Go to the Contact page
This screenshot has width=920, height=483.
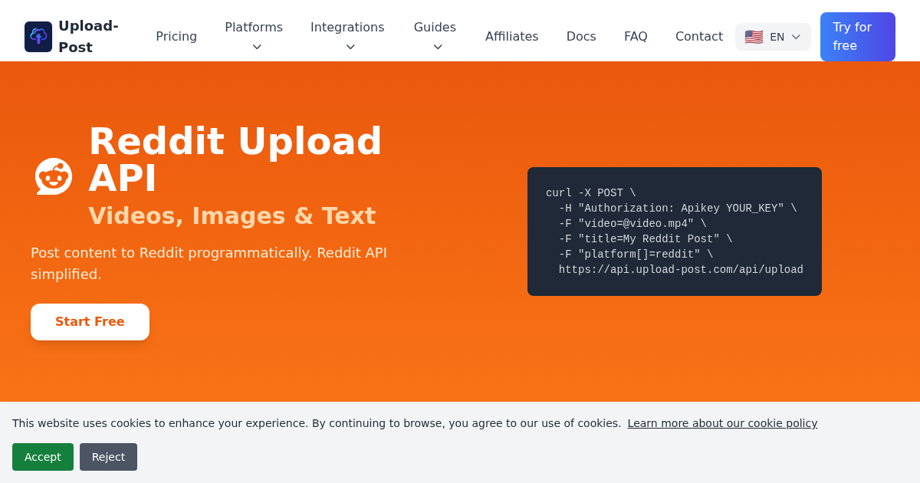pyautogui.click(x=698, y=37)
